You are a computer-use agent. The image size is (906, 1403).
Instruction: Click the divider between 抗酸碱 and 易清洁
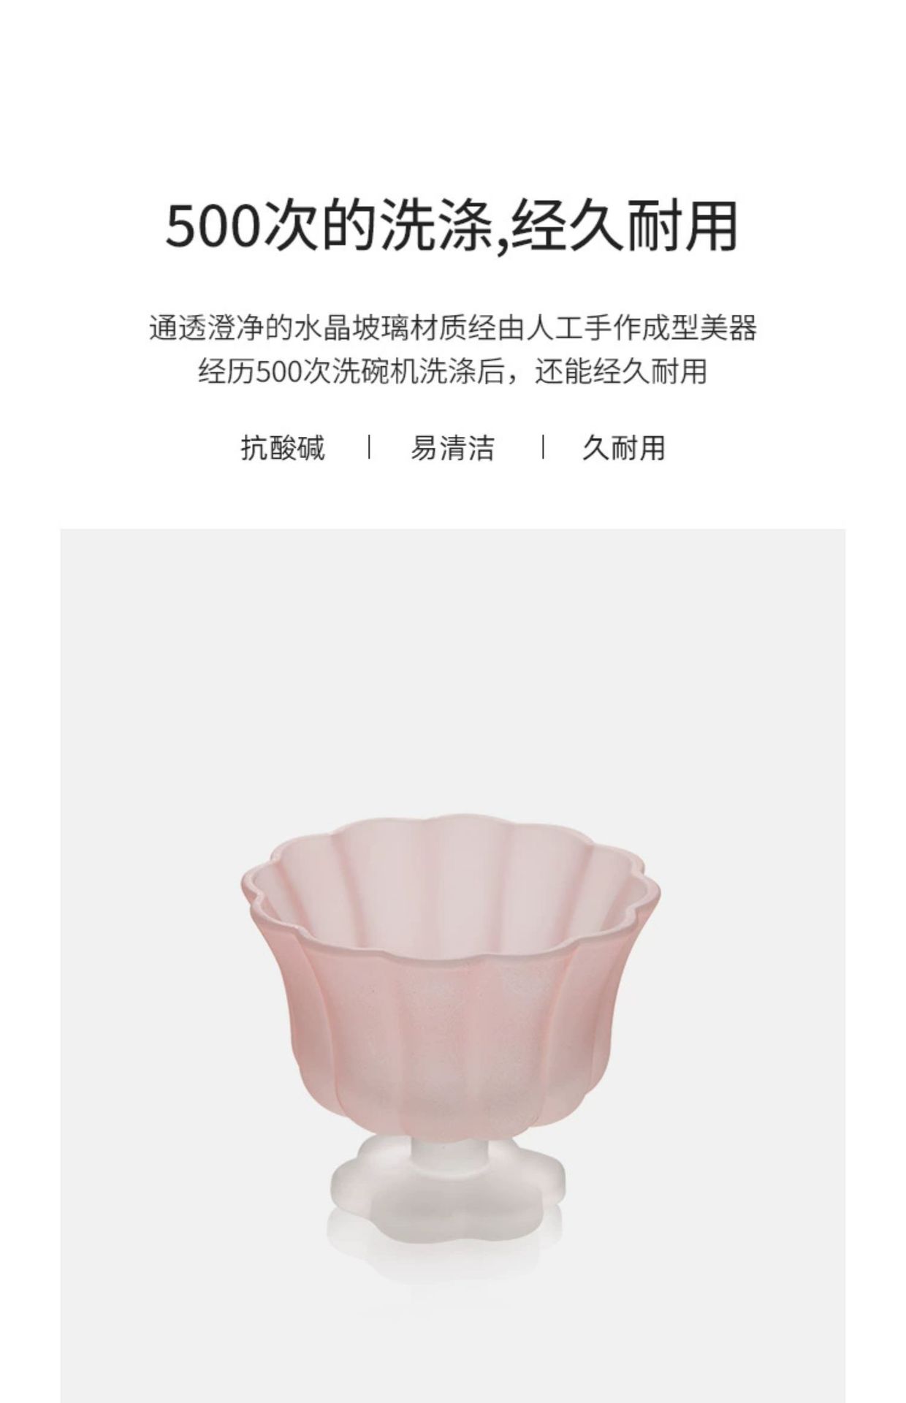point(369,446)
